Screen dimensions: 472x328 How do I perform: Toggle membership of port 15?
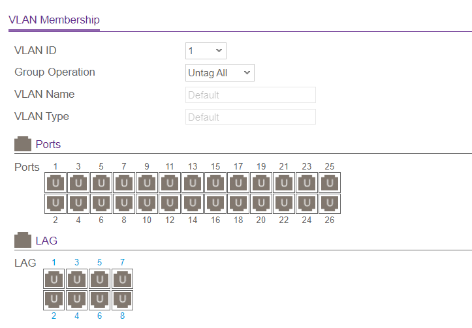point(215,183)
